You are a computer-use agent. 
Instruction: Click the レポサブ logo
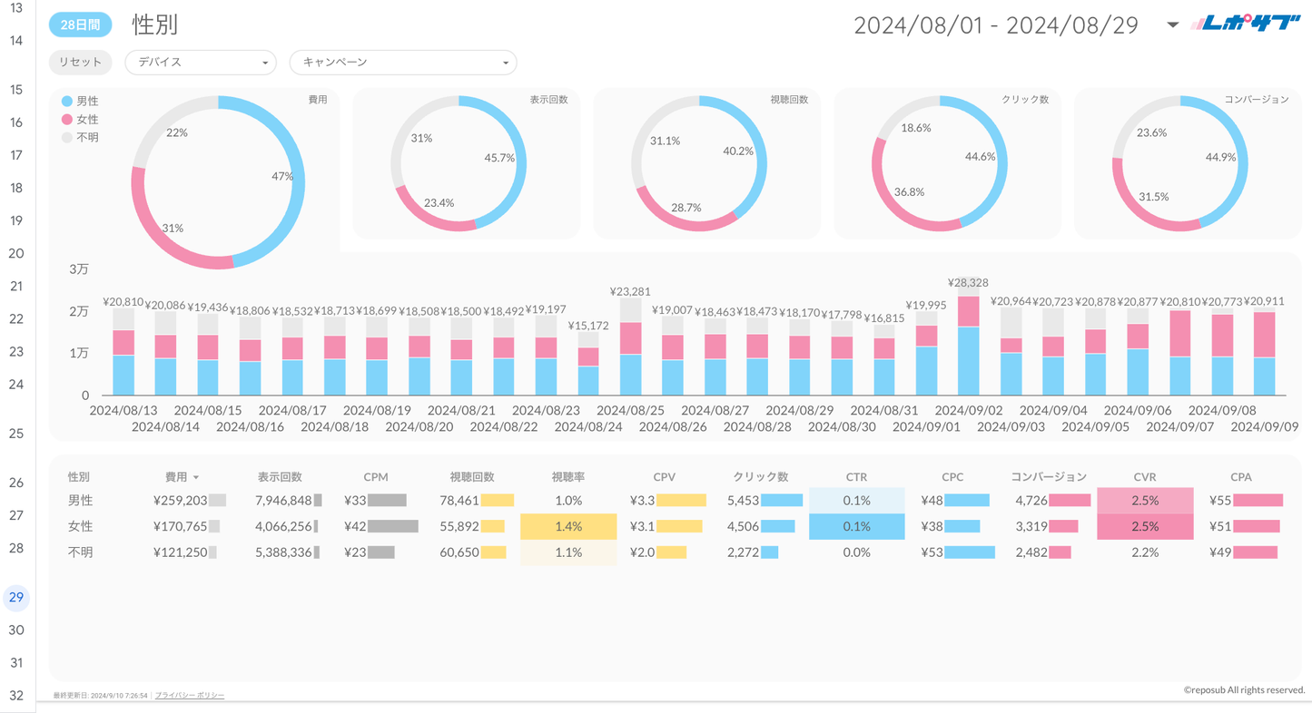[x=1246, y=24]
